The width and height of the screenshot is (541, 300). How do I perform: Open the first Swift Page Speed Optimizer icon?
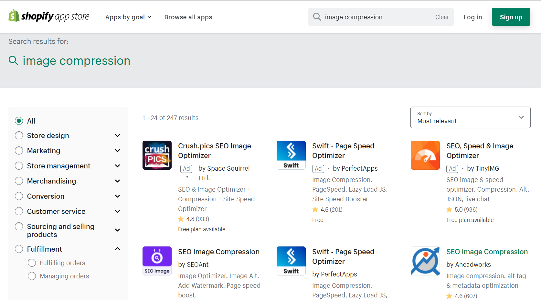[x=291, y=155]
